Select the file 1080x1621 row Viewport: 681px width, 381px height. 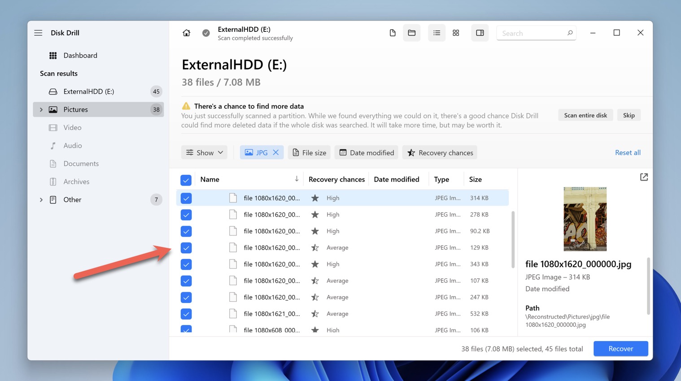(342, 314)
